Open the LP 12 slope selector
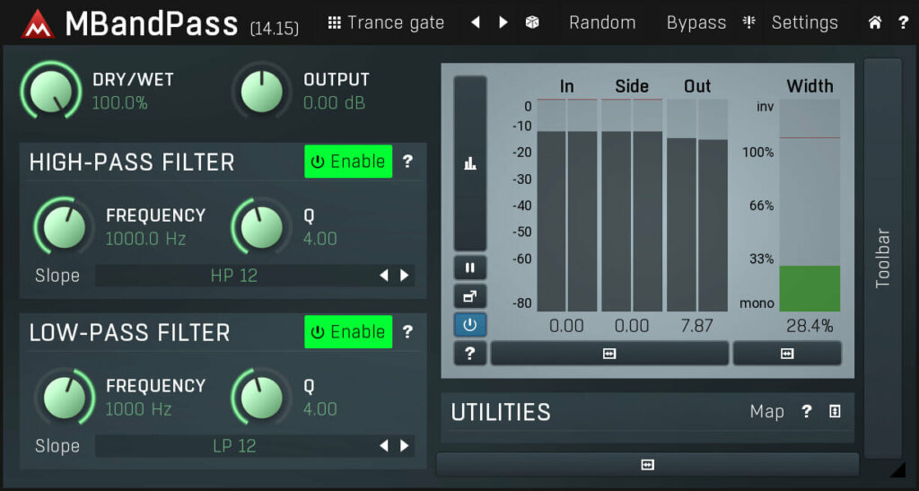 pyautogui.click(x=233, y=446)
